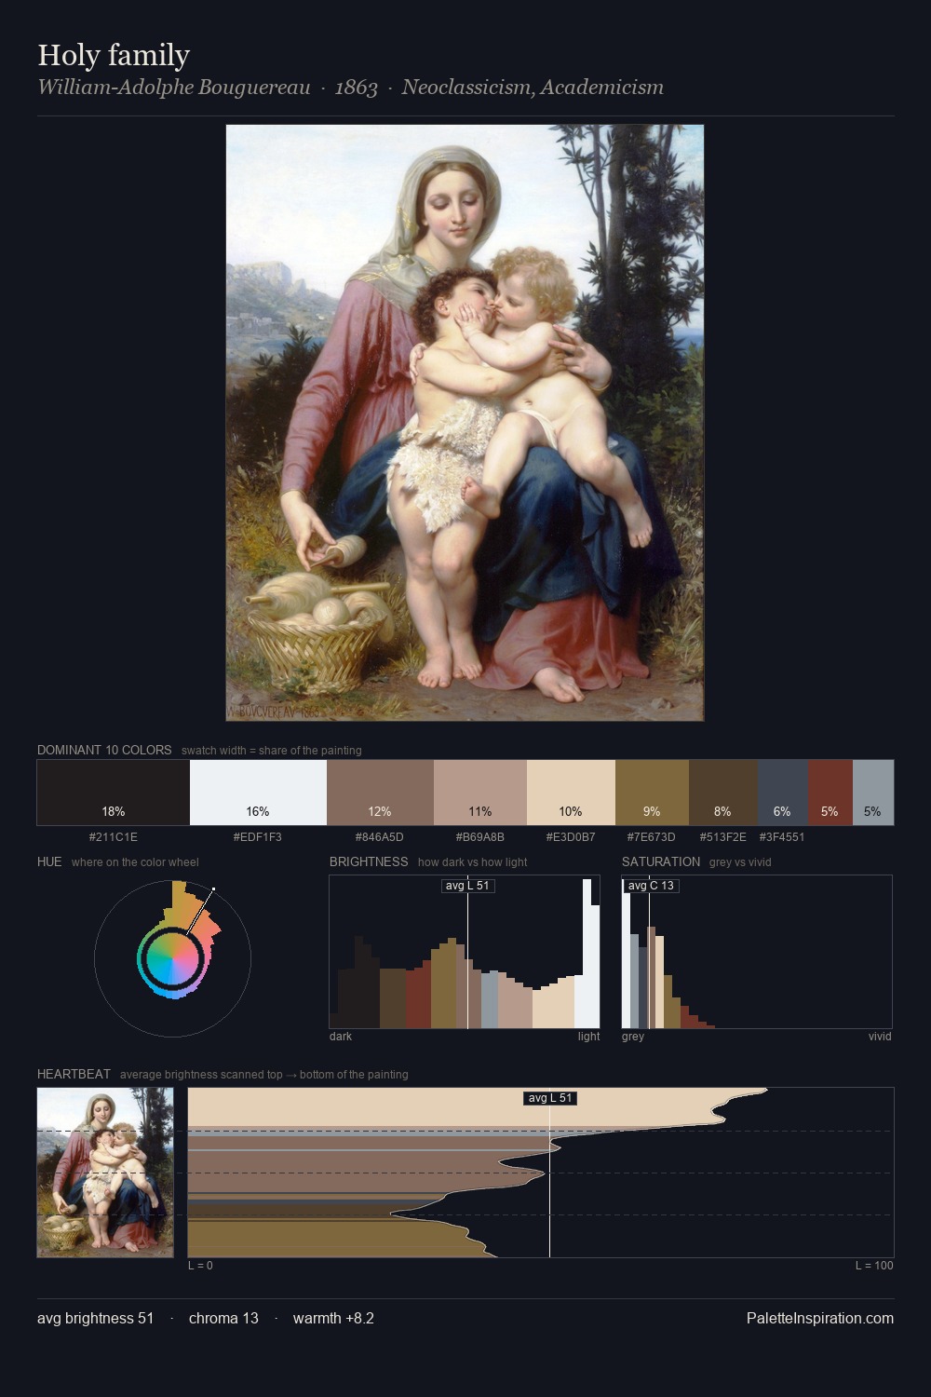Click the hex code #7E673D
The height and width of the screenshot is (1397, 931).
pyautogui.click(x=652, y=837)
